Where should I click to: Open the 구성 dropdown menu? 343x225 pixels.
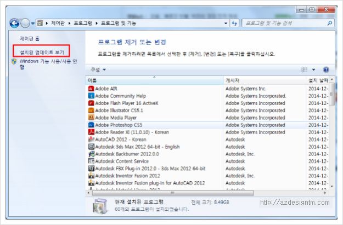[x=98, y=70]
